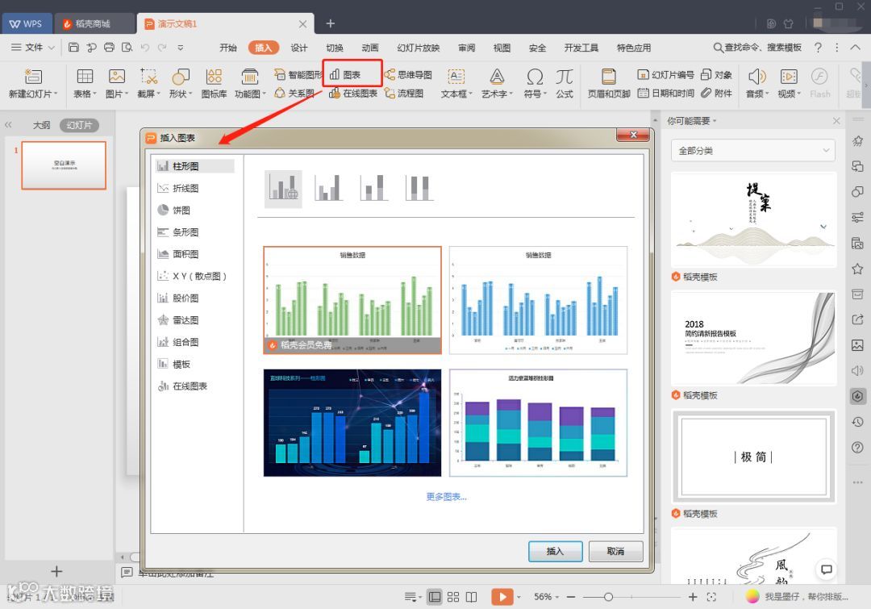Start slideshow with the orange play button
This screenshot has height=609, width=871.
tap(502, 597)
